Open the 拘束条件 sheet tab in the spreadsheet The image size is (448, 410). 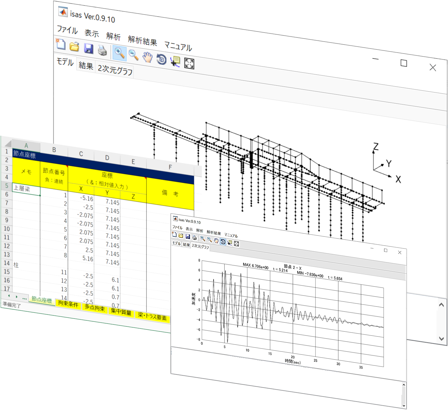coord(68,304)
